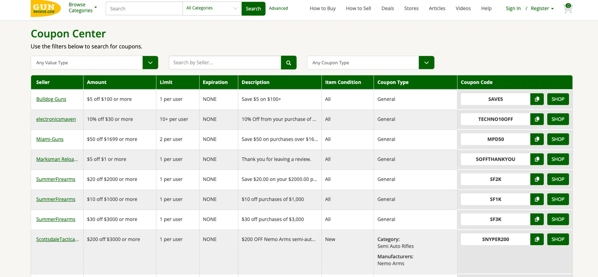Expand the Browse Categories menu

coord(83,8)
